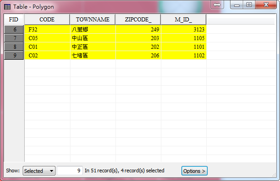Image resolution: width=280 pixels, height=181 pixels.
Task: Click the ZIPCODE_ column header
Action: point(138,19)
